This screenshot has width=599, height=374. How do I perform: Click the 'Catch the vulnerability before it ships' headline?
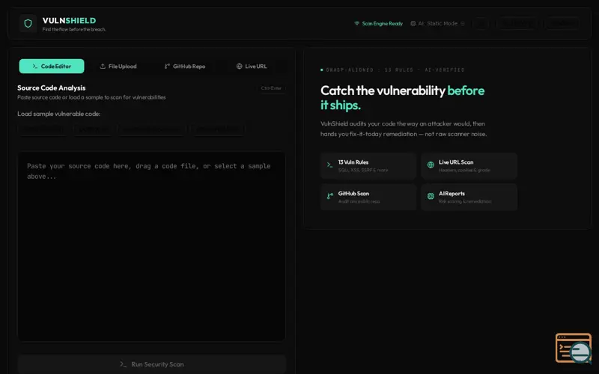(402, 98)
